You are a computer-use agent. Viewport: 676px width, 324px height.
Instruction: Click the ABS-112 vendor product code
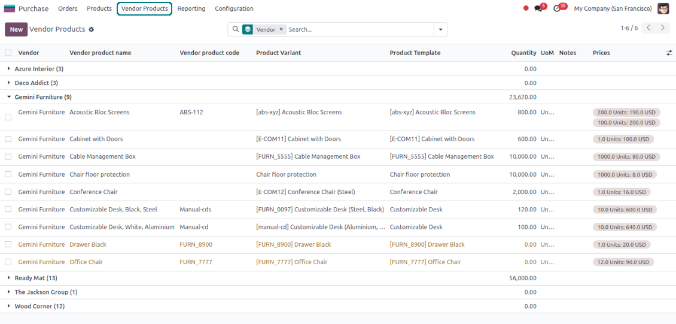(191, 112)
